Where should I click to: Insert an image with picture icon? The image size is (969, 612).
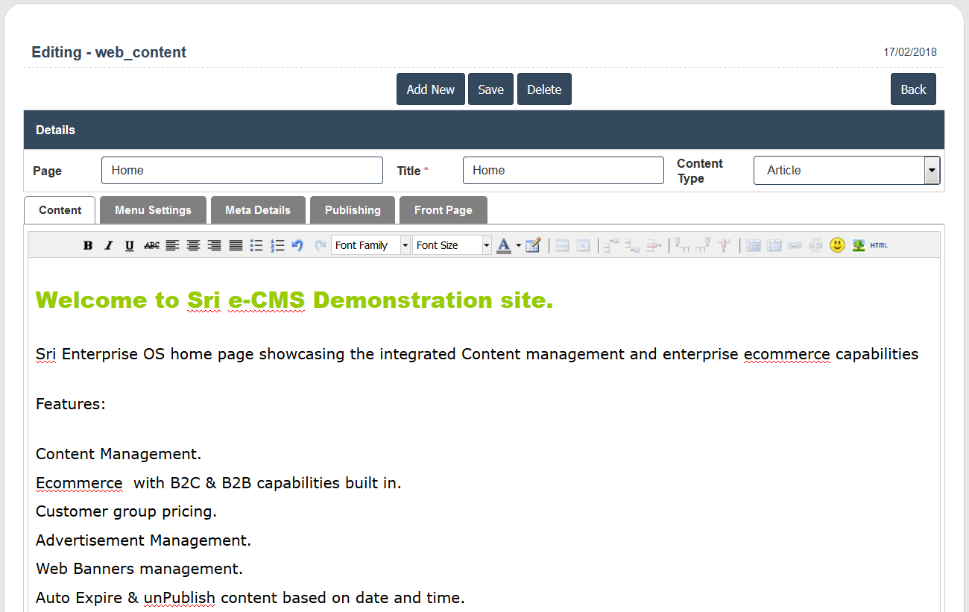[859, 245]
